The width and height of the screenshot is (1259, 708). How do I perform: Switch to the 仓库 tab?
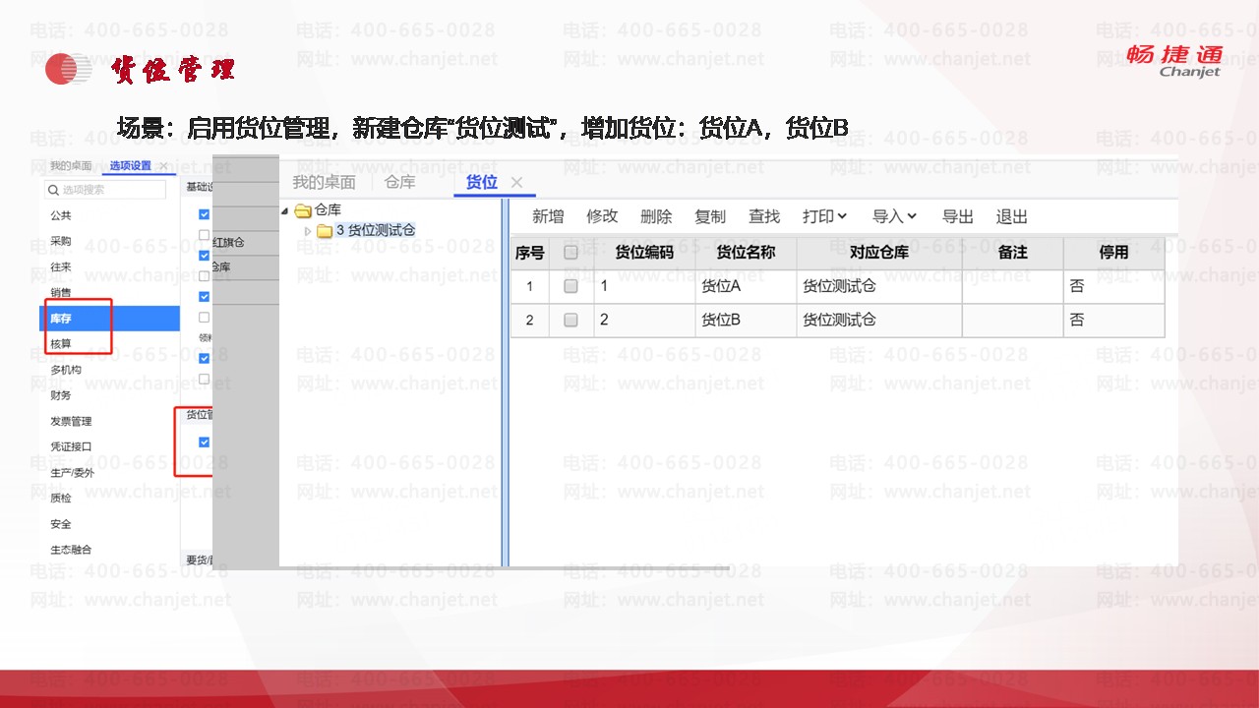click(x=399, y=182)
